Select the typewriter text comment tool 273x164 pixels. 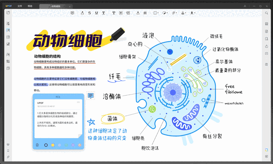(x=114, y=13)
